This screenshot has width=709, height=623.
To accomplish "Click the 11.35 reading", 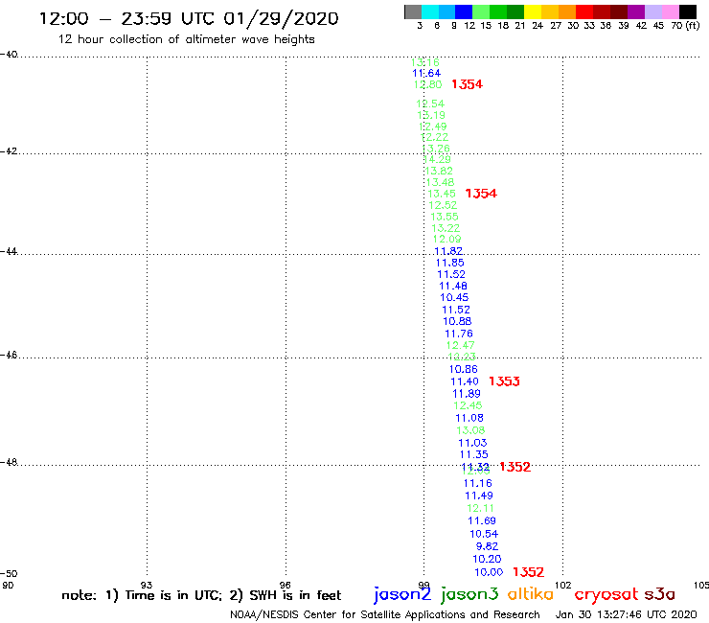I will point(473,454).
